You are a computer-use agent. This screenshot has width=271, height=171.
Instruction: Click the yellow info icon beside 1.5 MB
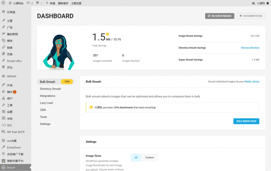tap(107, 34)
